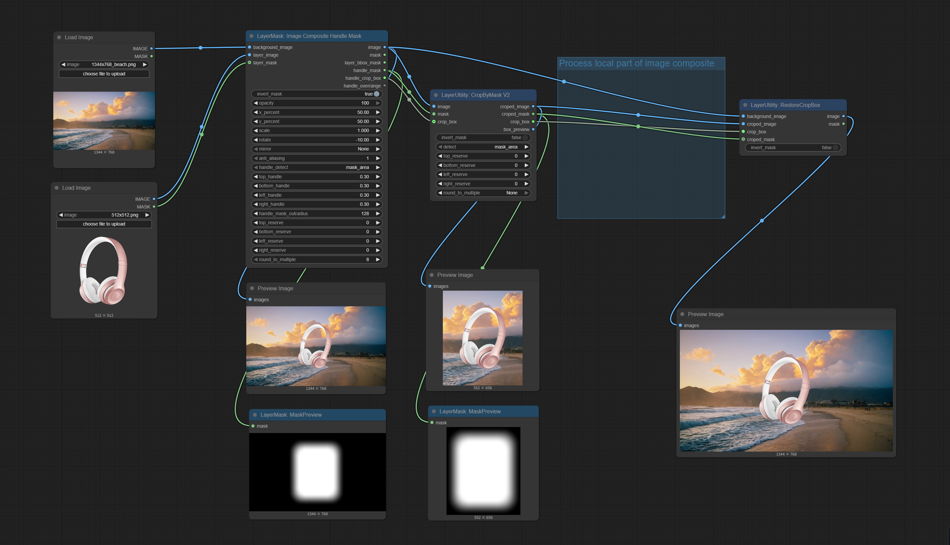Click the CropByMask V2 node collapse dot

[436, 95]
